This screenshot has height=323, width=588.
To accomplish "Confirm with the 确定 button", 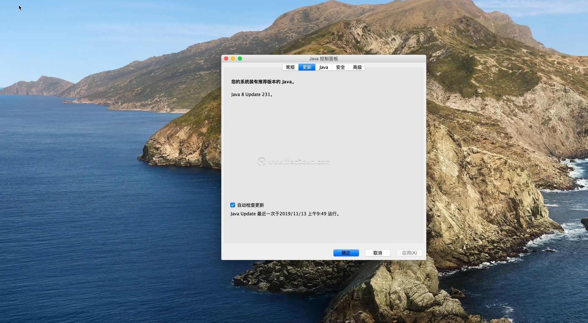I will coord(346,253).
